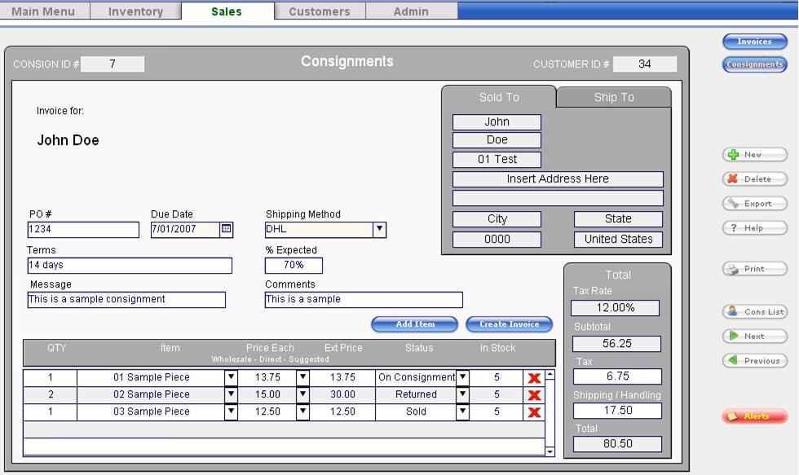Expand the 01 Sample Piece item dropdown
The width and height of the screenshot is (799, 475).
tap(231, 377)
